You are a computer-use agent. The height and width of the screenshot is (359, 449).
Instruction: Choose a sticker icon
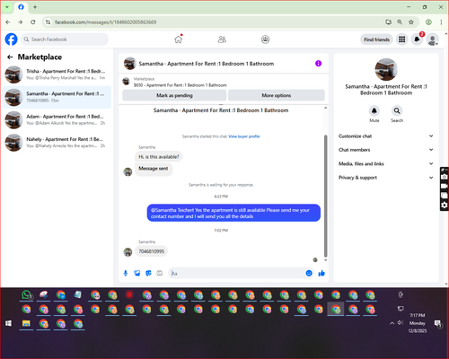pyautogui.click(x=148, y=273)
